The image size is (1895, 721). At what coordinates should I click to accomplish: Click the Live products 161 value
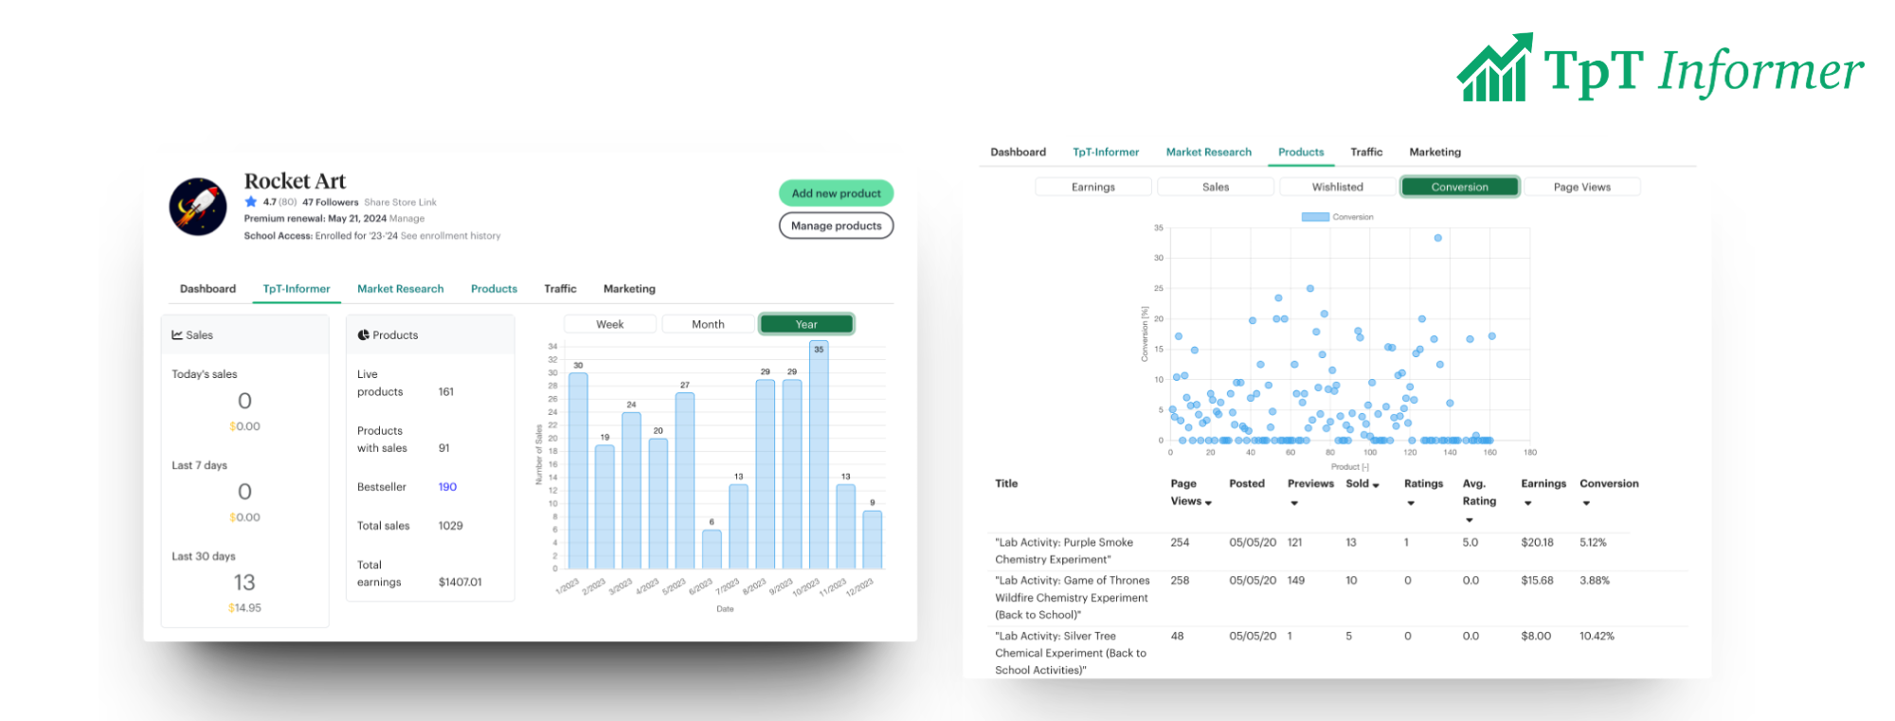446,391
